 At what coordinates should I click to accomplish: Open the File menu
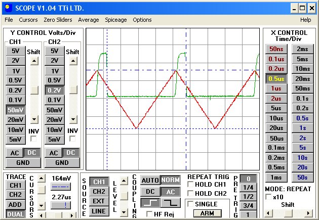pos(9,20)
